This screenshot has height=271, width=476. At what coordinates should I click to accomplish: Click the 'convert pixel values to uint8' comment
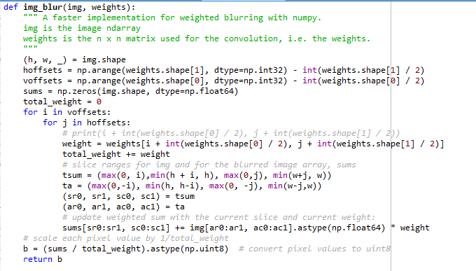(314, 249)
